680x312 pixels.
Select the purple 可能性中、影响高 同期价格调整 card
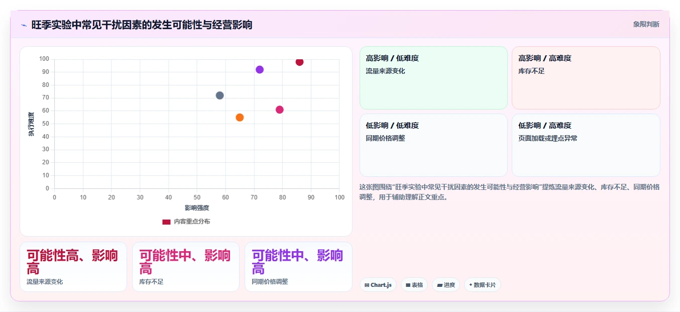click(x=298, y=267)
